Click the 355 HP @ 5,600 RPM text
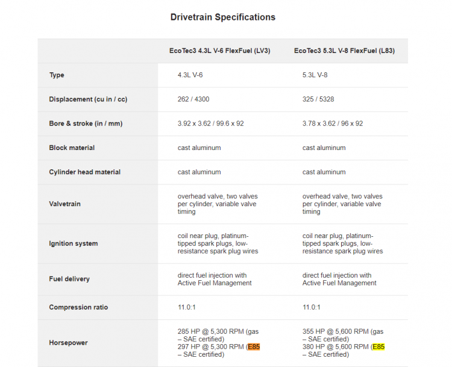452x367 pixels. pos(335,331)
